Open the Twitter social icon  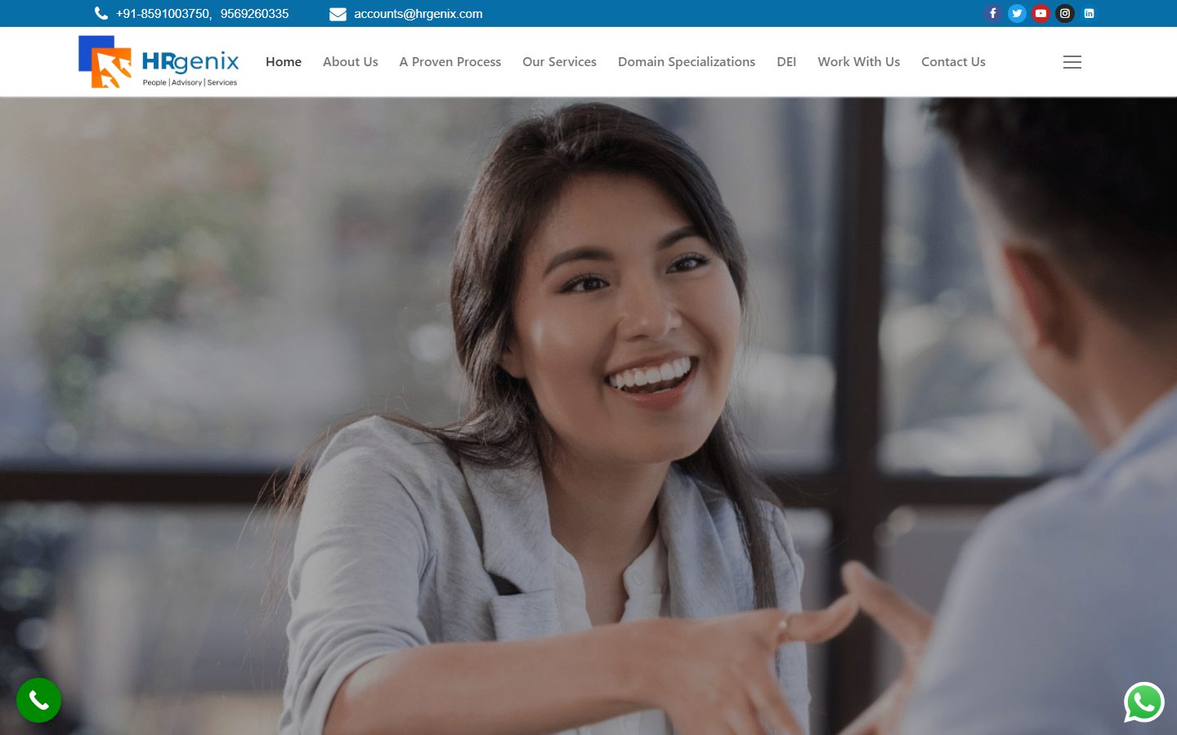click(1017, 13)
